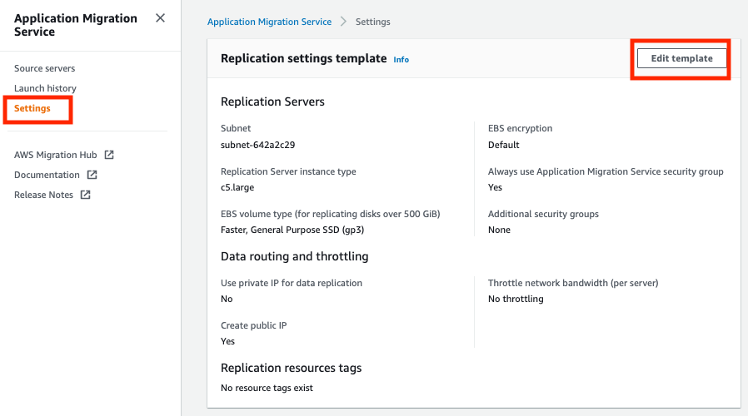748x416 pixels.
Task: Open the AWS Migration Hub link
Action: tap(55, 155)
